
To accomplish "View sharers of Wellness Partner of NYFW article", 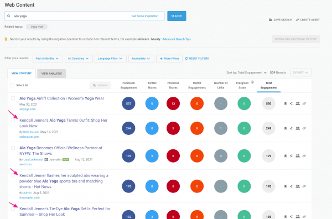I will point(298,156).
